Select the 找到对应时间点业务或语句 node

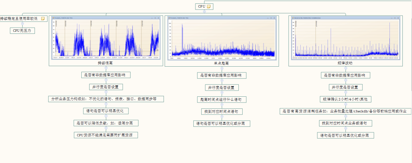pyautogui.click(x=345, y=123)
